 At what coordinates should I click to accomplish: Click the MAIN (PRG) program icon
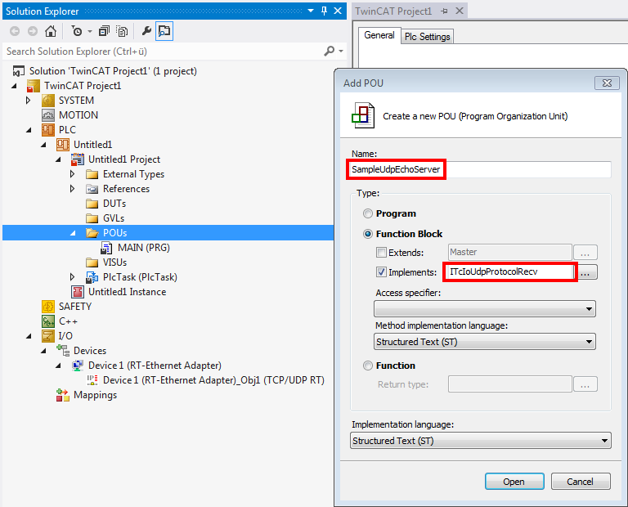pos(106,248)
